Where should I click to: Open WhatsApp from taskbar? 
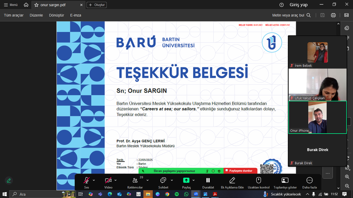click(x=186, y=194)
